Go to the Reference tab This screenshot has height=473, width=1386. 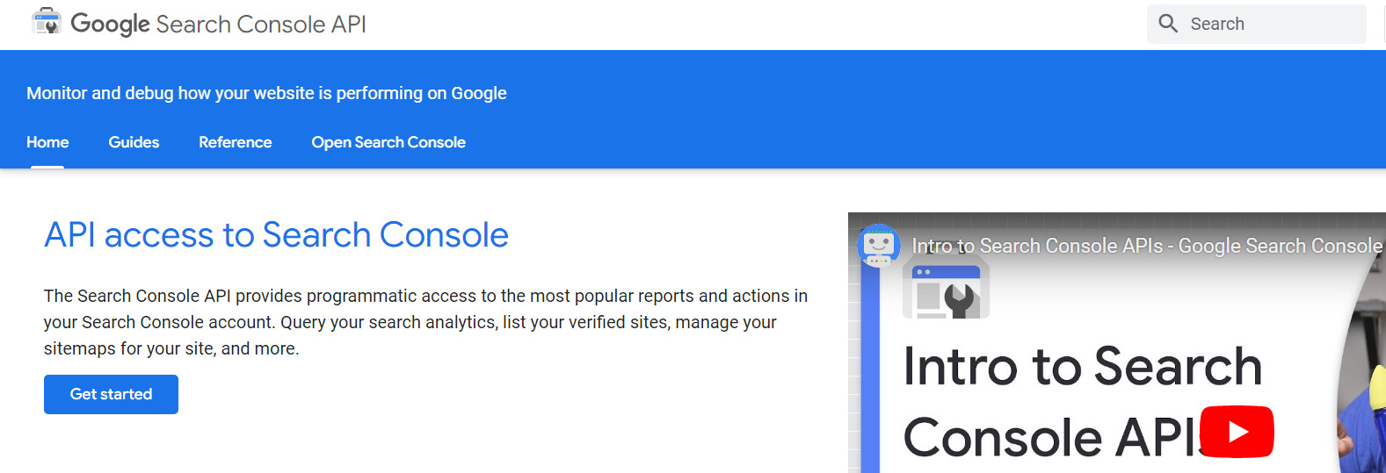tap(235, 142)
